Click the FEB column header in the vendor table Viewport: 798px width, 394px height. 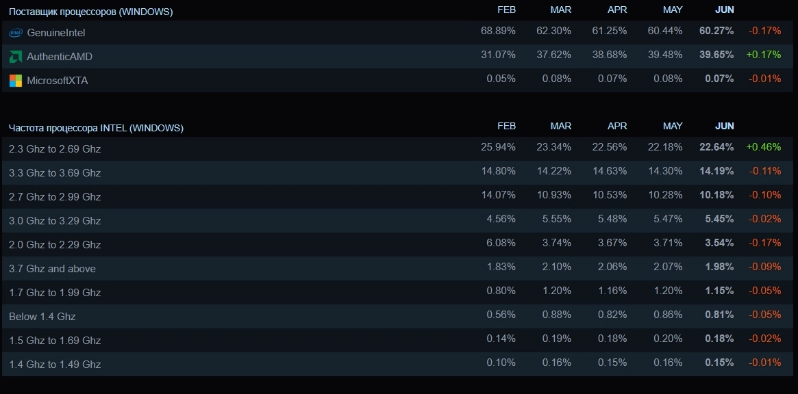[506, 10]
